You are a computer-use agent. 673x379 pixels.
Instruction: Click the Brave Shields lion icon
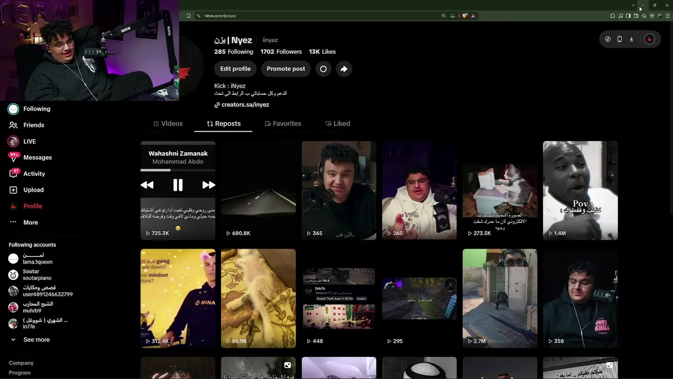465,16
